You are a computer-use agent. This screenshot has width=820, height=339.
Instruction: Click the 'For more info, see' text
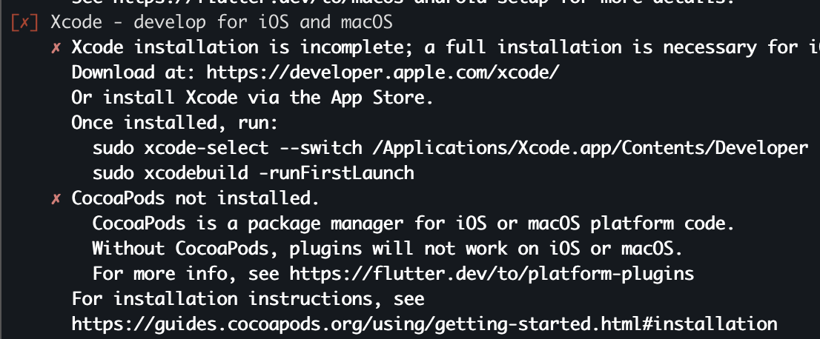pyautogui.click(x=185, y=274)
